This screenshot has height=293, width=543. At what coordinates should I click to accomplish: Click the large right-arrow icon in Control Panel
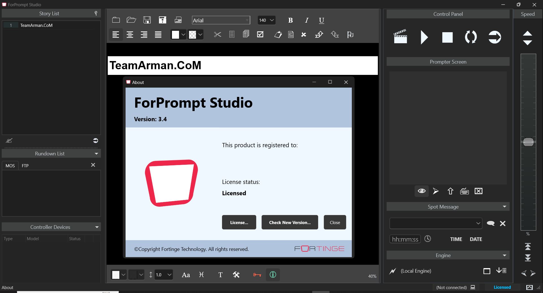click(x=495, y=37)
